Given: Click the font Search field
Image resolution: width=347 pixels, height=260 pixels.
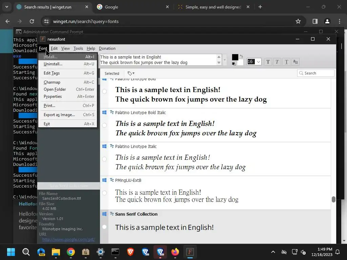Looking at the screenshot, I should click(x=316, y=73).
